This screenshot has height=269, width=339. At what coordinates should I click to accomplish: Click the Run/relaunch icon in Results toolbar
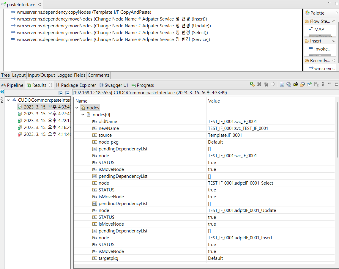[x=252, y=84]
